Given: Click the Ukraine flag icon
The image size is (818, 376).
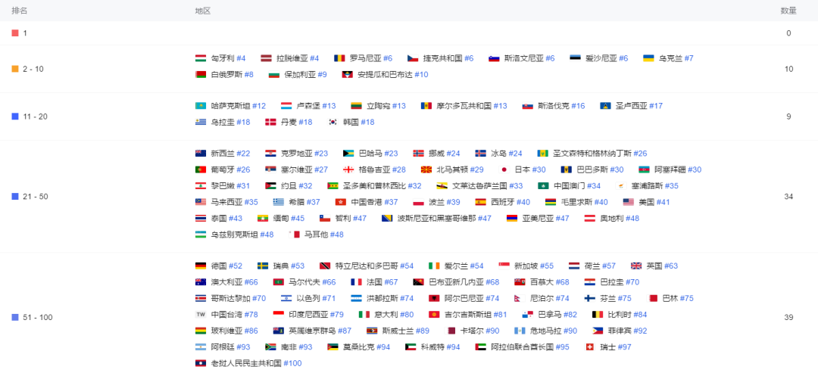Looking at the screenshot, I should tap(648, 58).
